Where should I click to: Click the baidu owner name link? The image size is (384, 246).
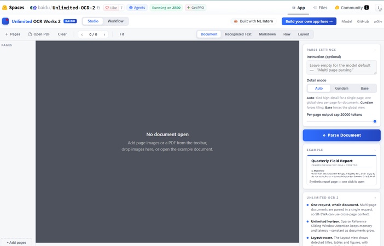pyautogui.click(x=44, y=8)
